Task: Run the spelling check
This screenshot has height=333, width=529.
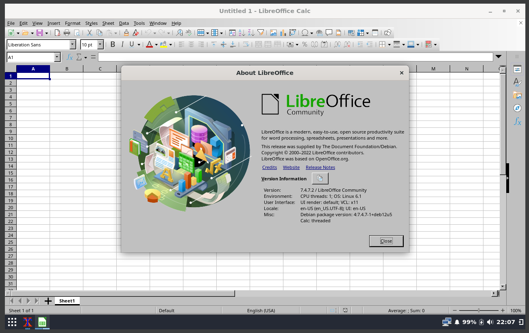Action: [188, 33]
